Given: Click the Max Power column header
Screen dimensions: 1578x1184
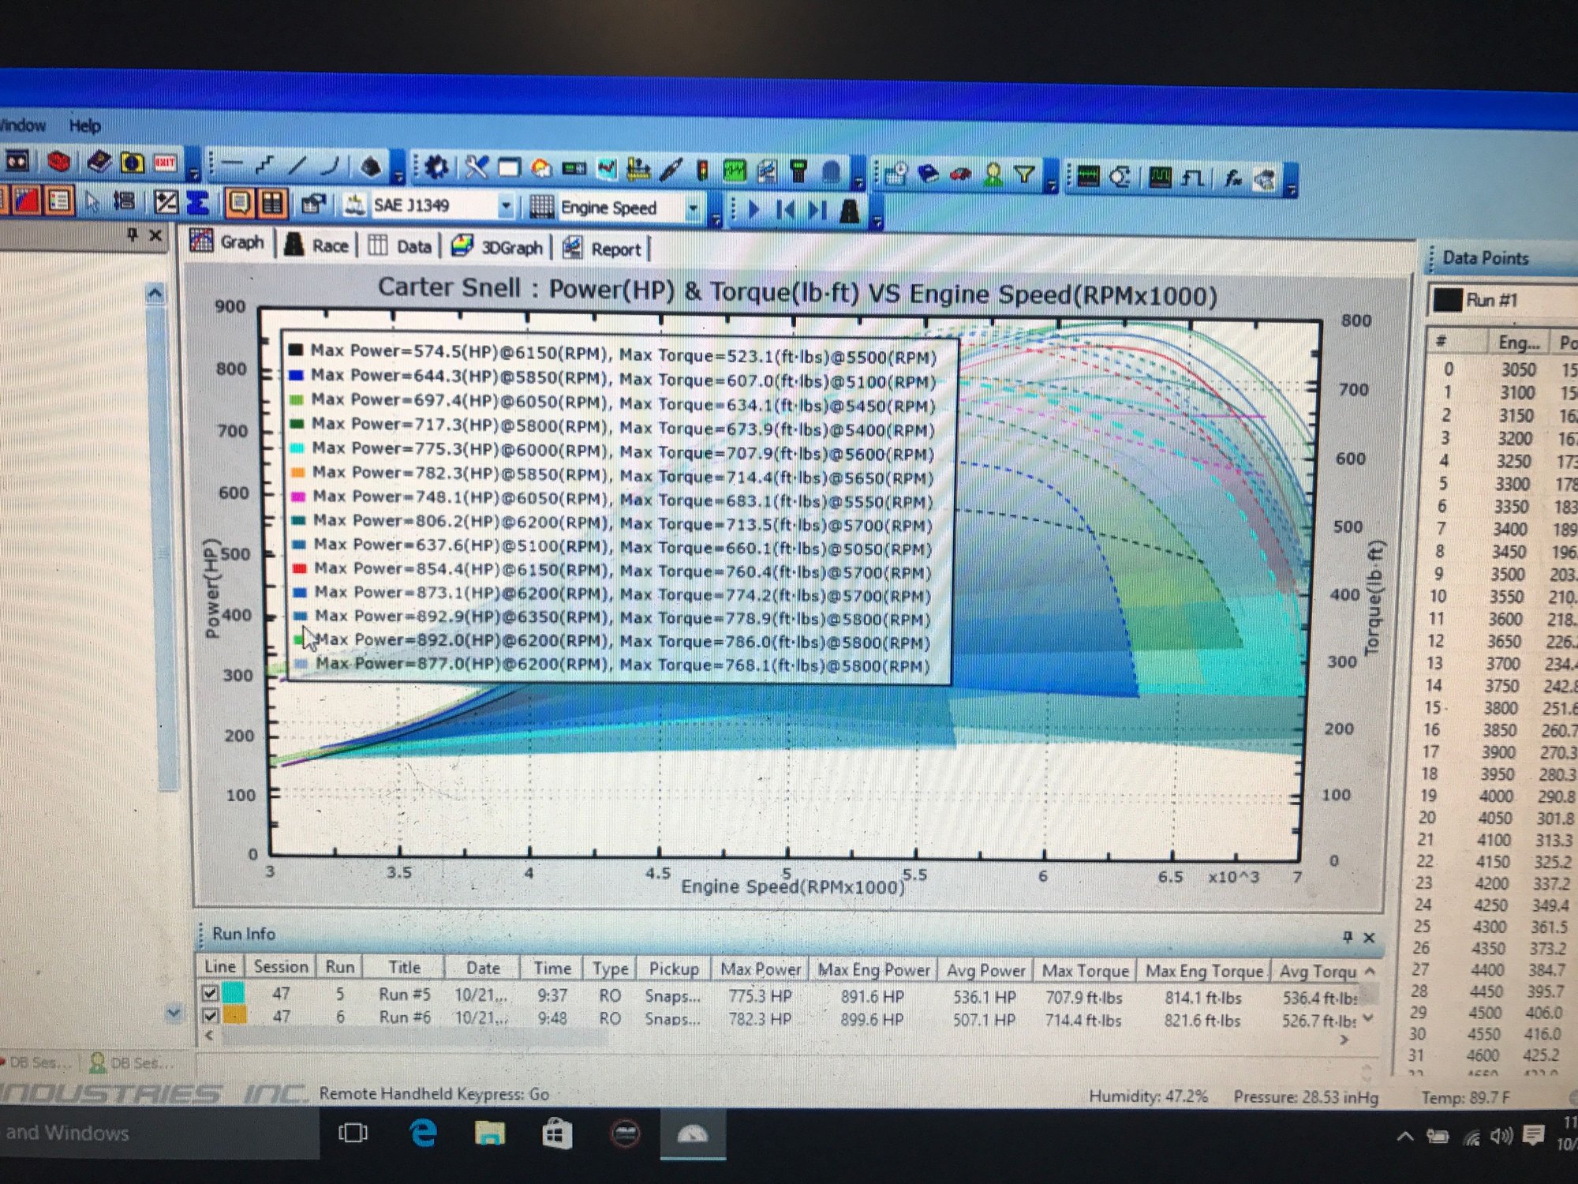Looking at the screenshot, I should pos(760,969).
